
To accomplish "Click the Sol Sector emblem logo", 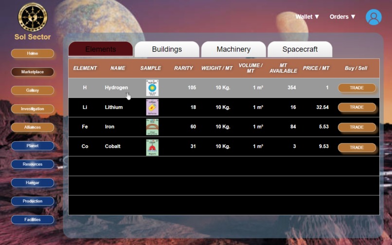I will point(33,17).
